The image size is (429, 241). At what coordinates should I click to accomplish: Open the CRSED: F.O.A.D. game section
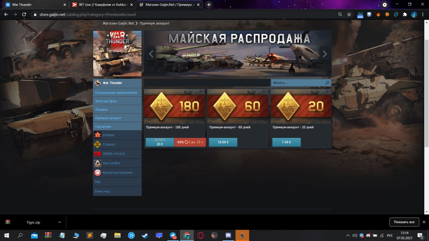[117, 154]
